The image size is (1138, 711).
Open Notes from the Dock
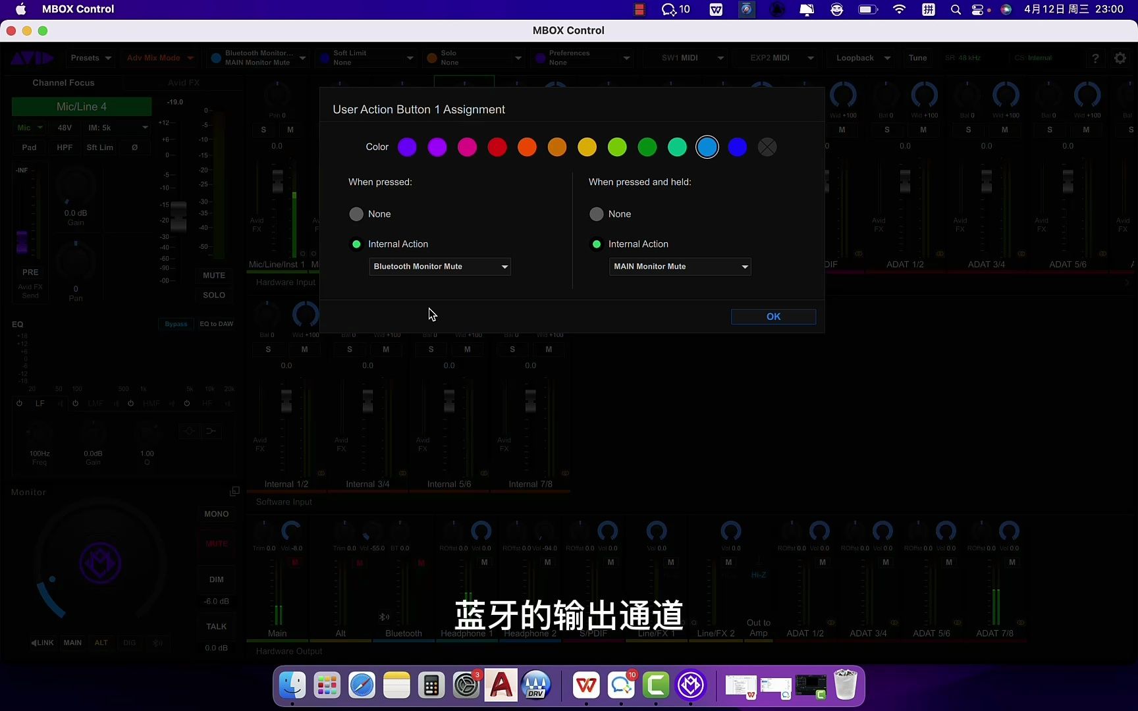[396, 685]
